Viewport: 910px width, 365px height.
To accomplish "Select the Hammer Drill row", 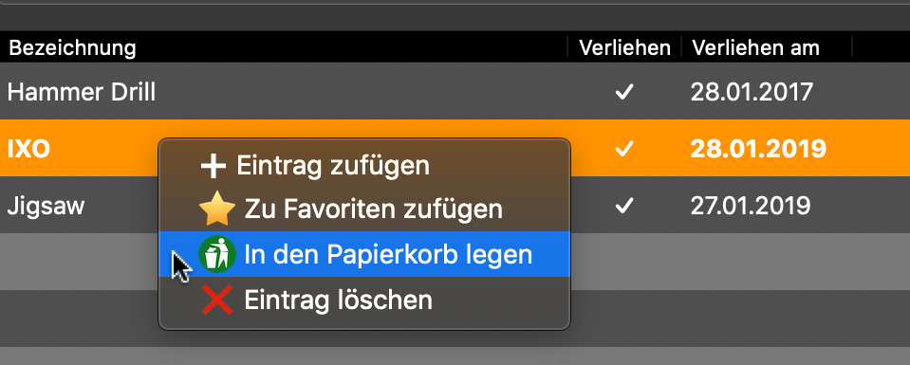I will [455, 92].
